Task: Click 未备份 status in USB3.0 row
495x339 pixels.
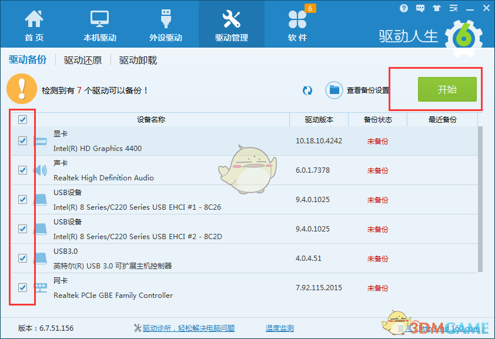Action: click(x=377, y=259)
